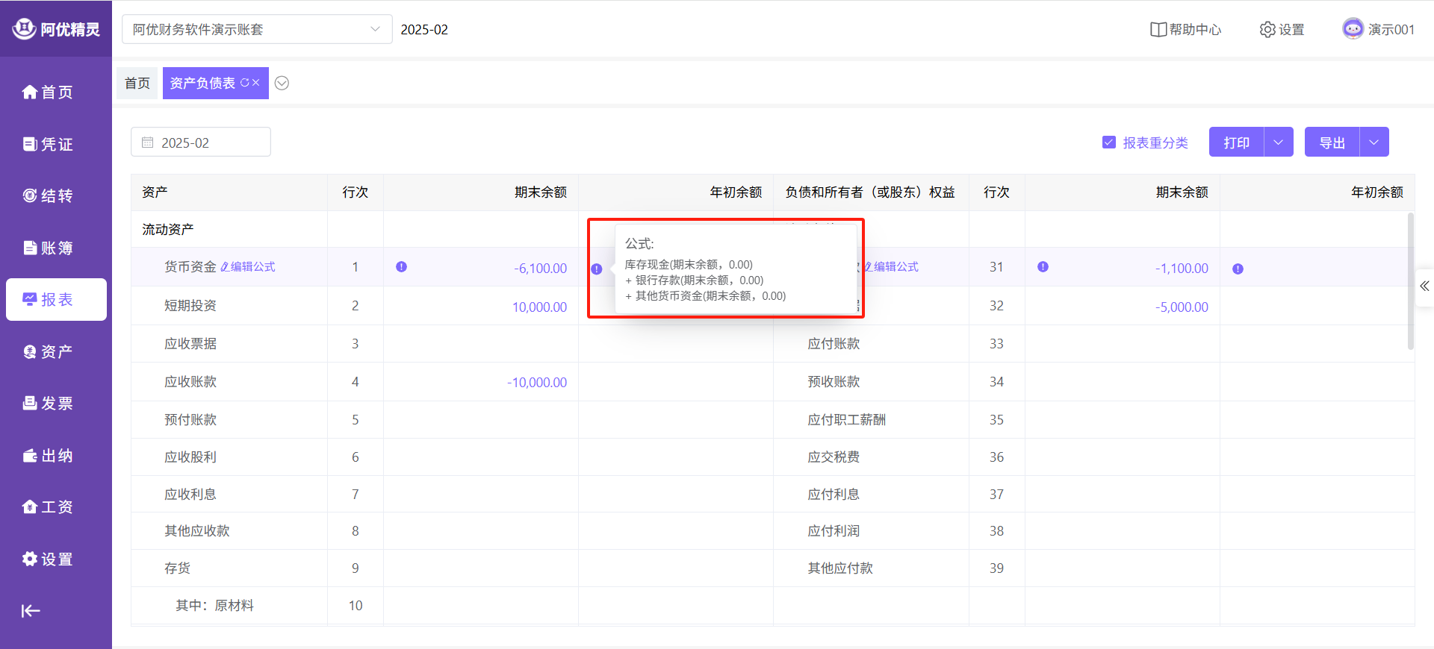Collapse the sidebar with the bottom arrow icon
The image size is (1434, 649).
point(31,611)
